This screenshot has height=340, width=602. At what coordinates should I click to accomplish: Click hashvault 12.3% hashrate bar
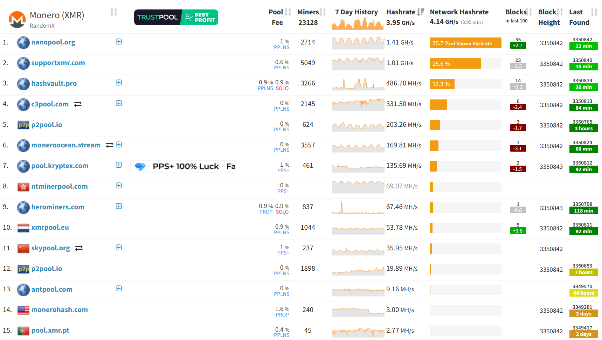(442, 84)
